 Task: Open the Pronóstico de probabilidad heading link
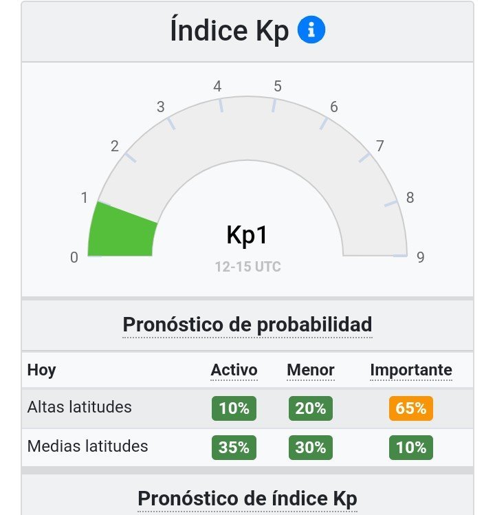(247, 325)
